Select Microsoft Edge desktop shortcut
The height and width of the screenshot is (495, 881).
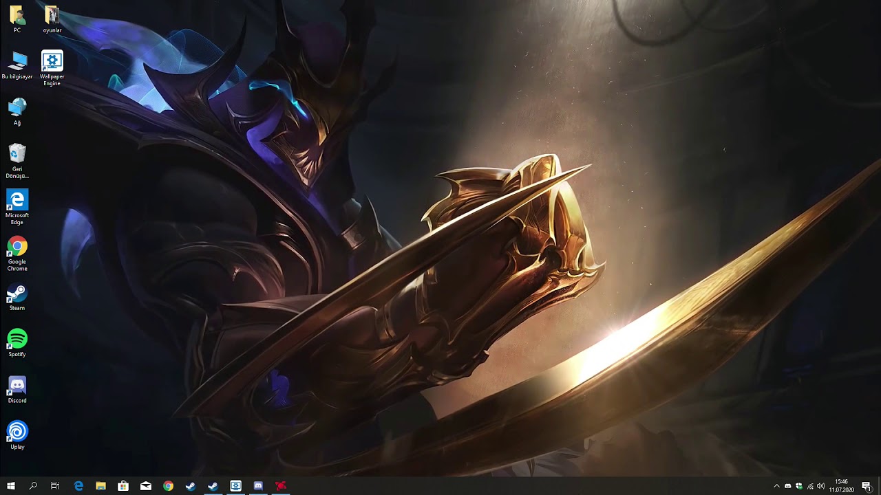[17, 207]
